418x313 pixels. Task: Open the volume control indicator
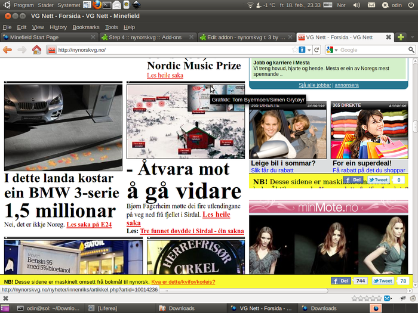click(x=356, y=5)
